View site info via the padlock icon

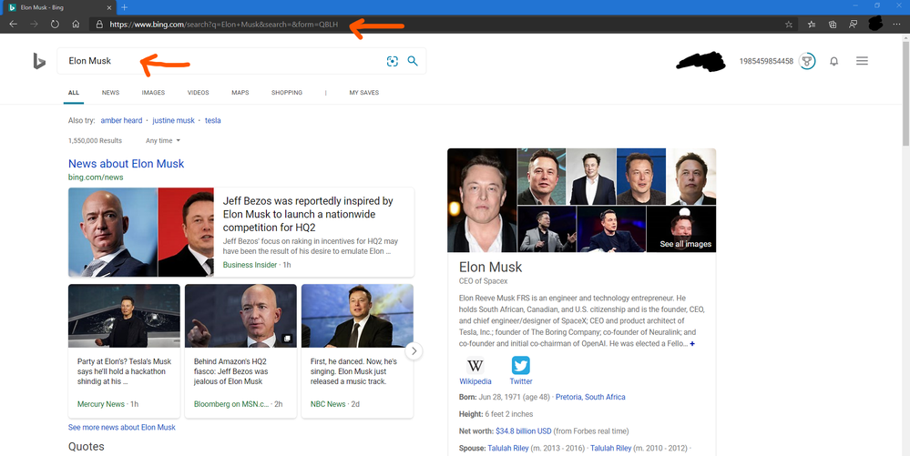click(99, 25)
